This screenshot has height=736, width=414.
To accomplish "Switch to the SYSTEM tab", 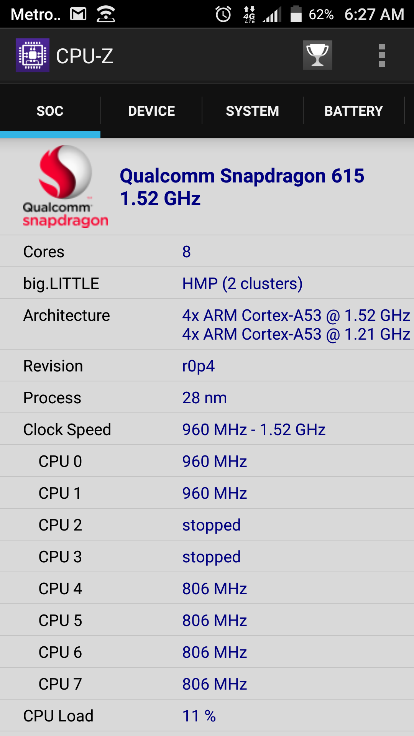I will coord(253,111).
